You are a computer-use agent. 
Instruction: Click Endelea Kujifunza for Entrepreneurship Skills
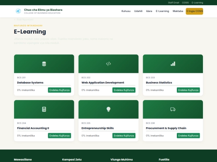click(x=124, y=136)
